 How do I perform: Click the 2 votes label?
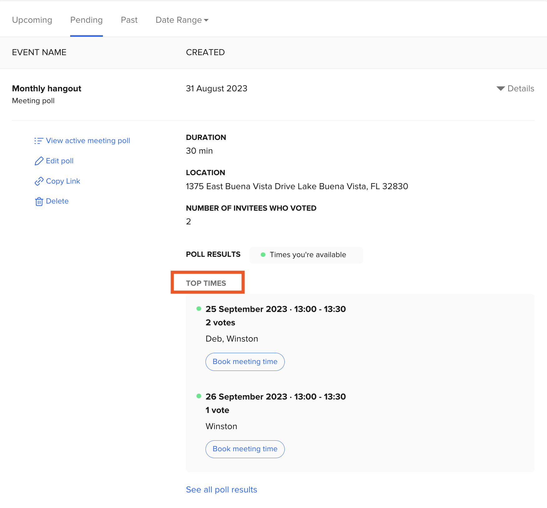tap(220, 323)
